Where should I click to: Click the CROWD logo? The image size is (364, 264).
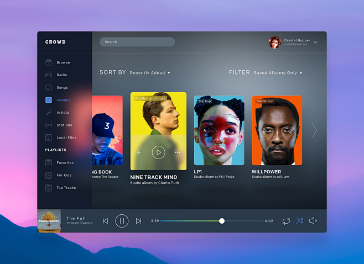click(55, 42)
